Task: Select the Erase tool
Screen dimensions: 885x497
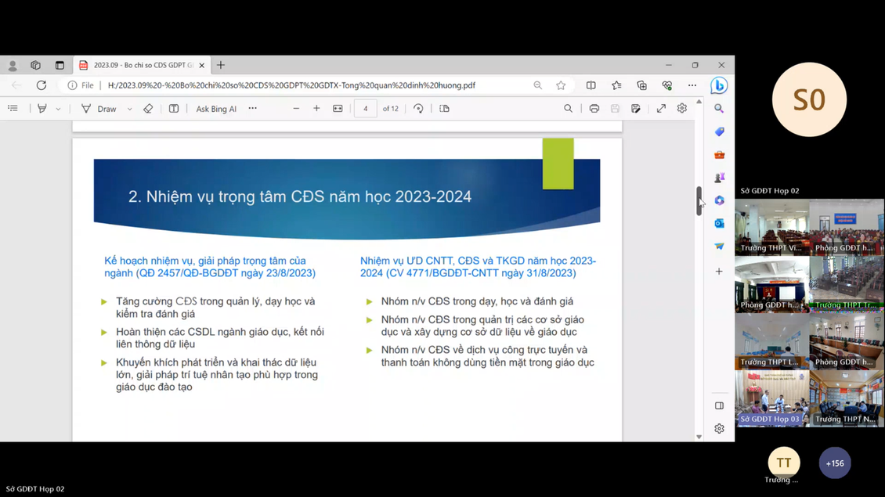Action: tap(148, 109)
